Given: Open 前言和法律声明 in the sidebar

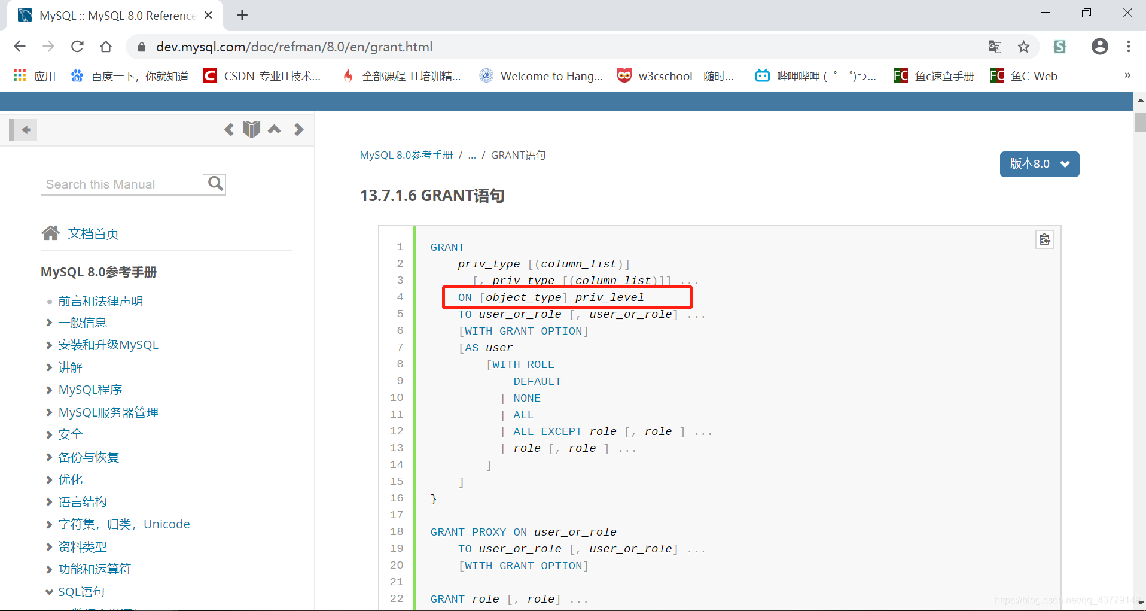Looking at the screenshot, I should click(100, 301).
